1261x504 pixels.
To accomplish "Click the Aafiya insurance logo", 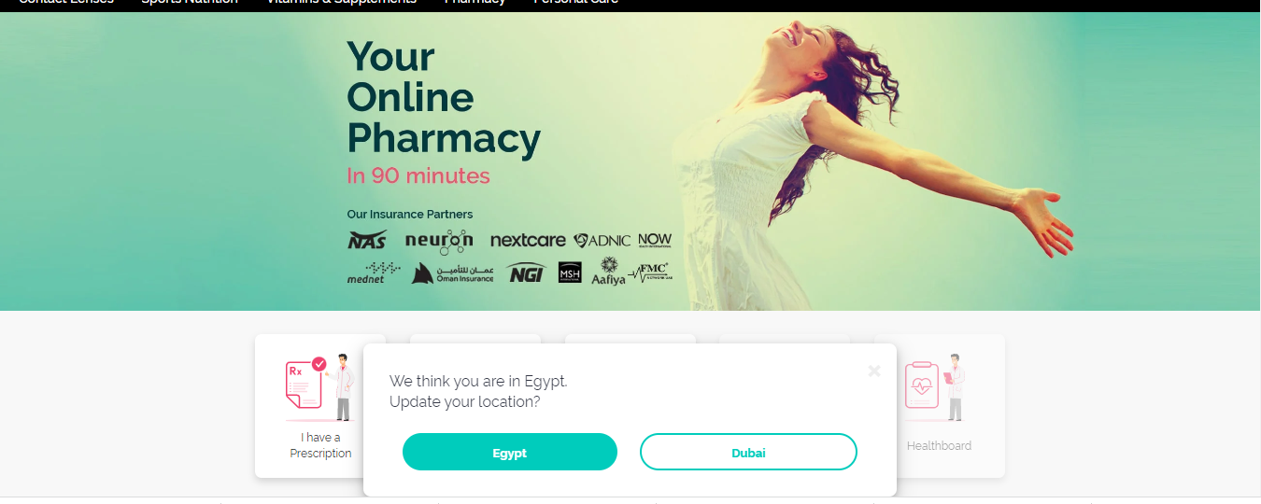I will pos(608,271).
